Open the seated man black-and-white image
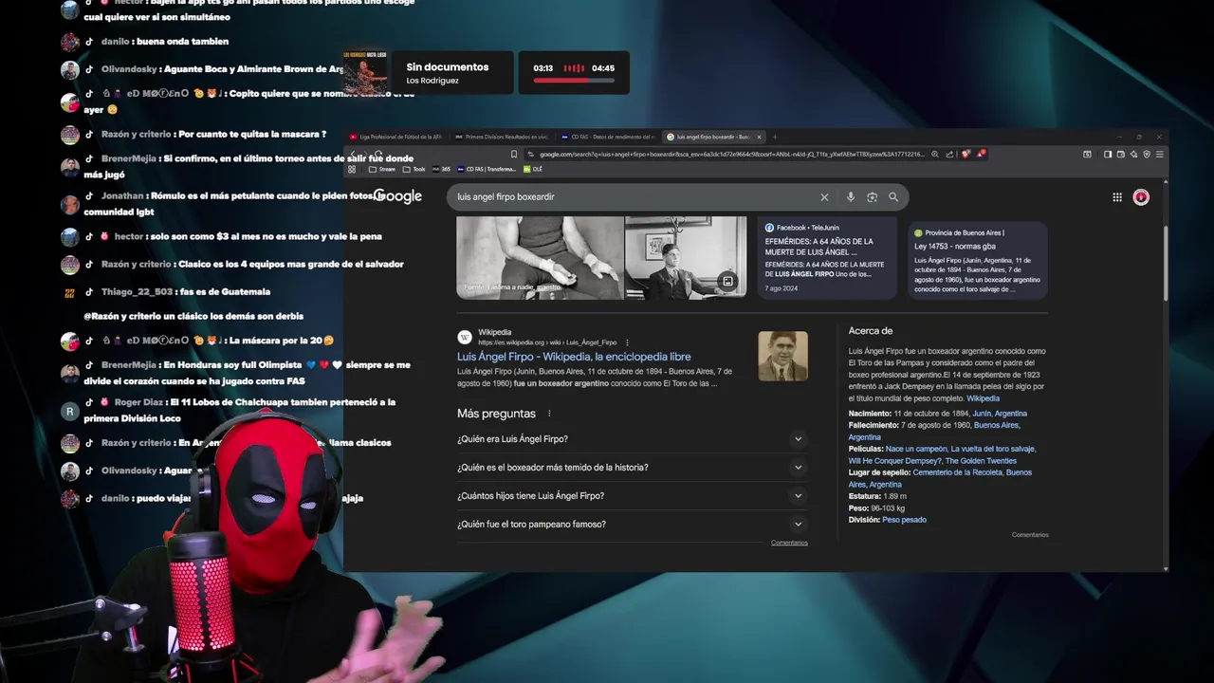 pos(685,257)
